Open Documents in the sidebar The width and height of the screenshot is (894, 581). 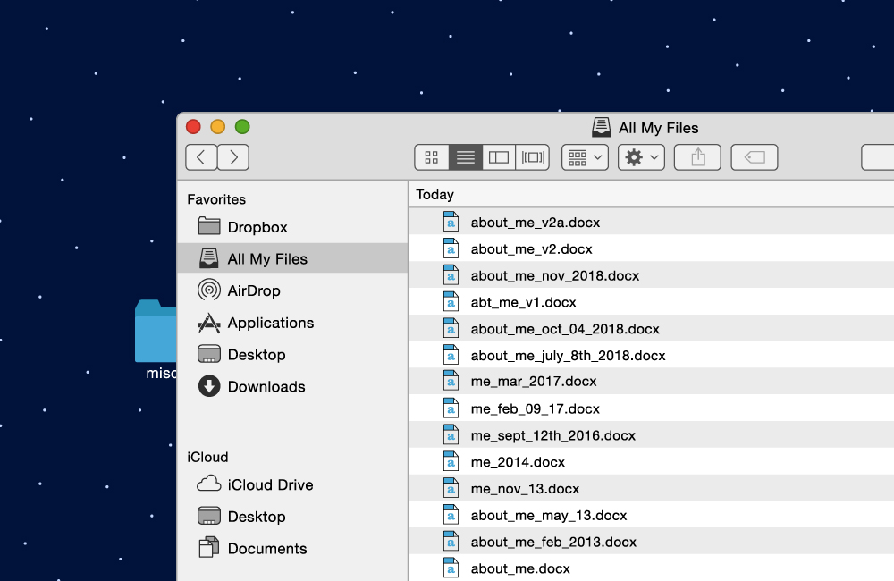pyautogui.click(x=292, y=549)
